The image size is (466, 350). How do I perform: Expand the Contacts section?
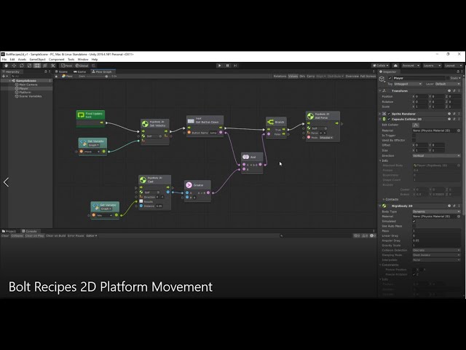point(384,199)
